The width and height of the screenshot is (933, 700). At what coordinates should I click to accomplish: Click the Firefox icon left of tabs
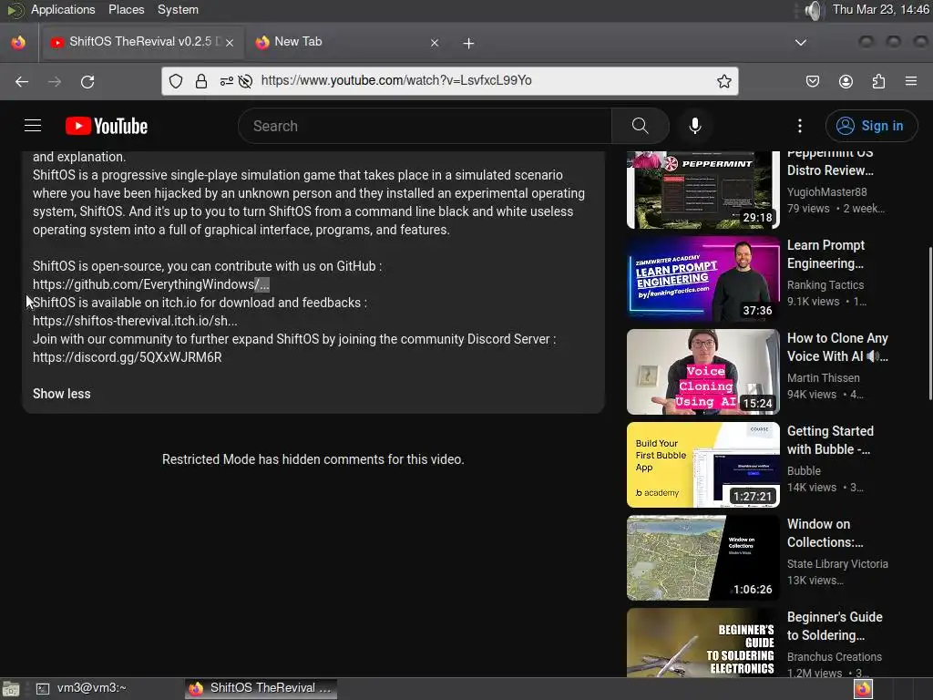click(x=18, y=42)
